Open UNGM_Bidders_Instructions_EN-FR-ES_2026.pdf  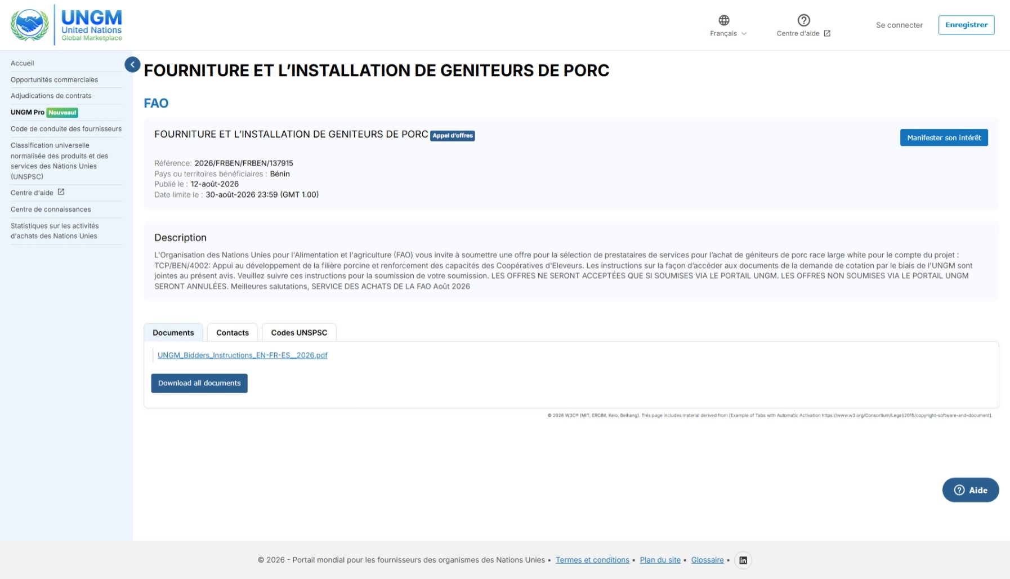click(x=243, y=355)
